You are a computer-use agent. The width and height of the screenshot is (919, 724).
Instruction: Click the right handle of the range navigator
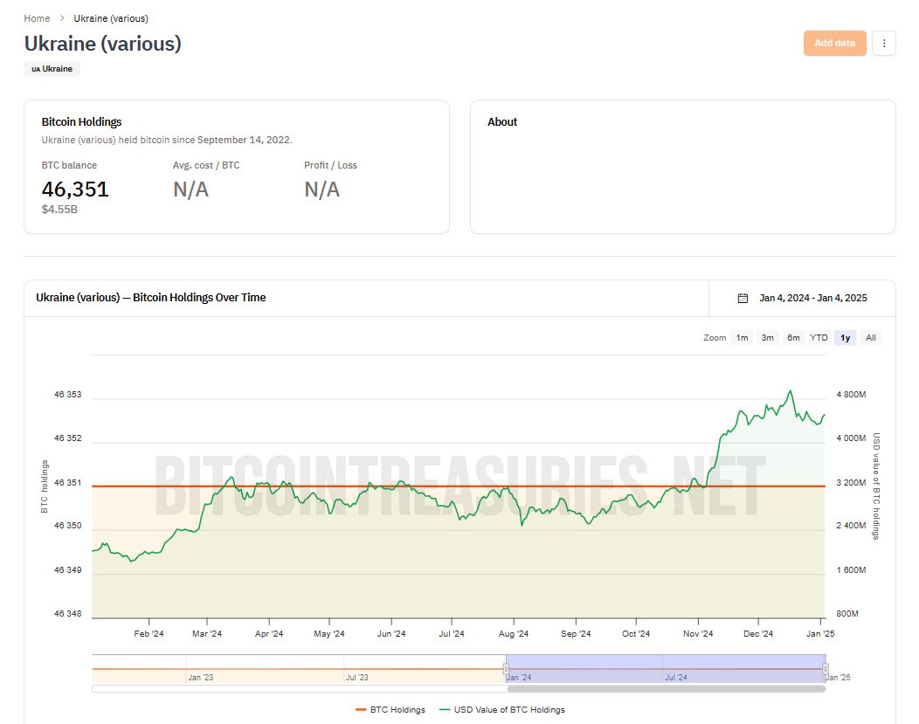tap(826, 669)
